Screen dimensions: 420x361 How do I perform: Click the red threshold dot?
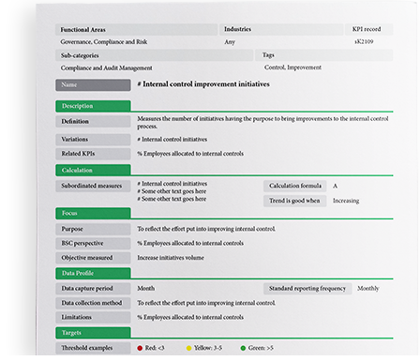(140, 348)
